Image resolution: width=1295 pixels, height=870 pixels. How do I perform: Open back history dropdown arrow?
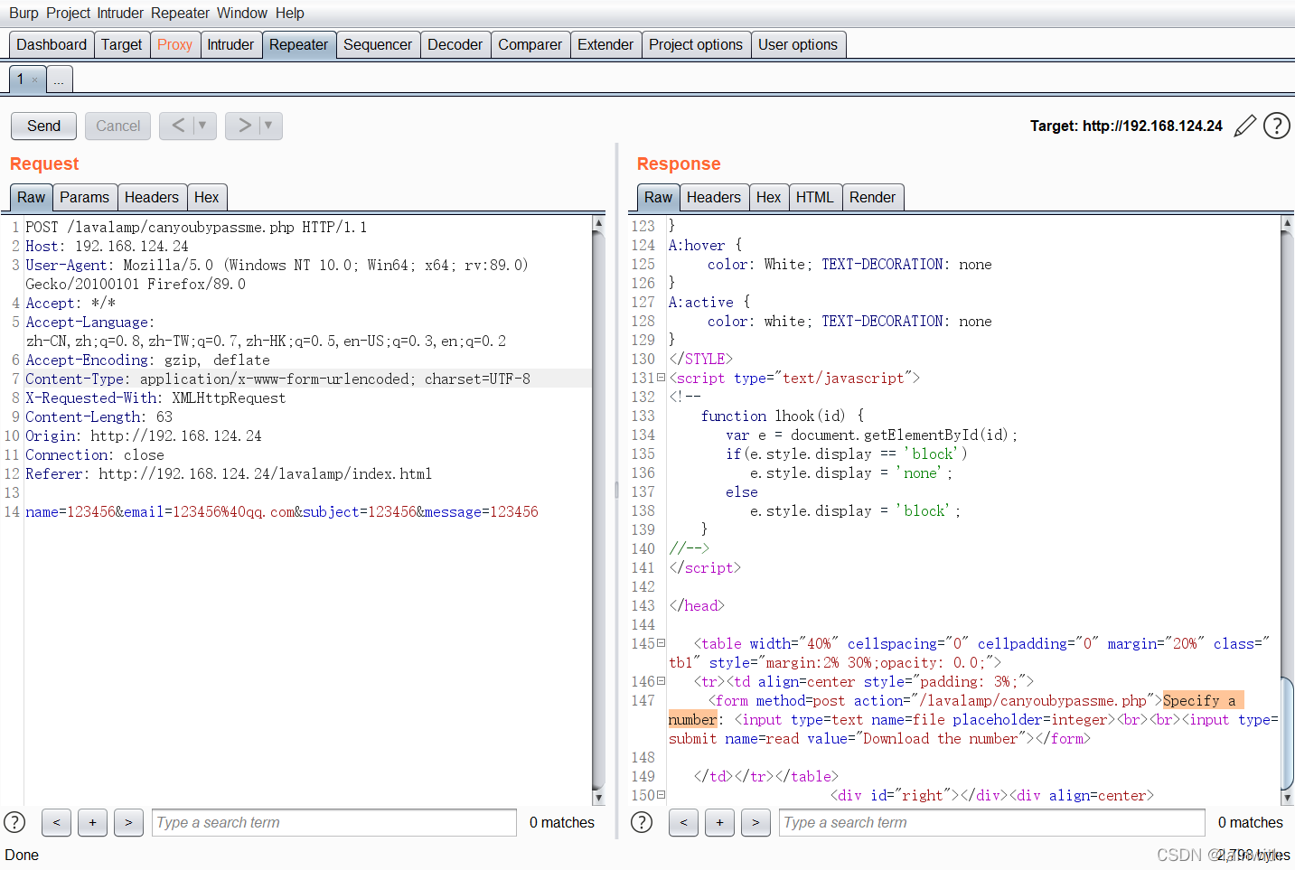[203, 126]
